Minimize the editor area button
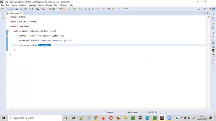 pos(204,13)
